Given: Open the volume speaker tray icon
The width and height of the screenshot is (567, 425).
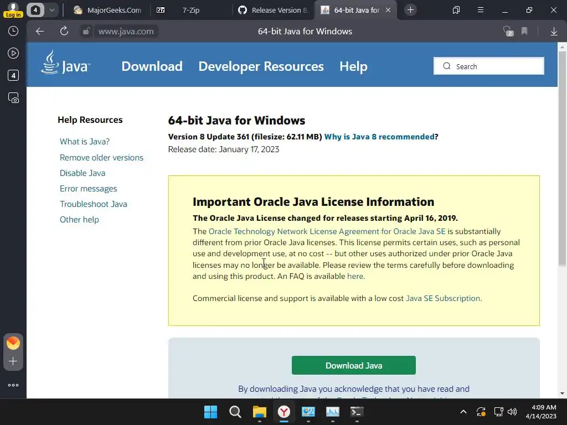Looking at the screenshot, I should point(512,412).
